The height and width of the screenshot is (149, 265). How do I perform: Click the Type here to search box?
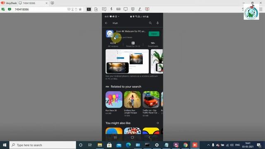43,145
